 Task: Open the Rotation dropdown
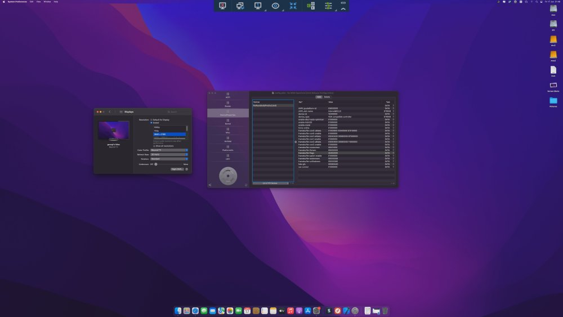coord(169,159)
